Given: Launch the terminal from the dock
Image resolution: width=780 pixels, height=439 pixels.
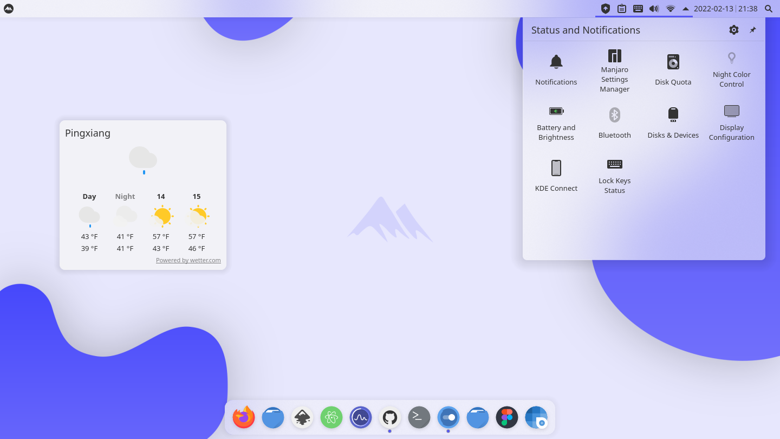Looking at the screenshot, I should point(419,417).
